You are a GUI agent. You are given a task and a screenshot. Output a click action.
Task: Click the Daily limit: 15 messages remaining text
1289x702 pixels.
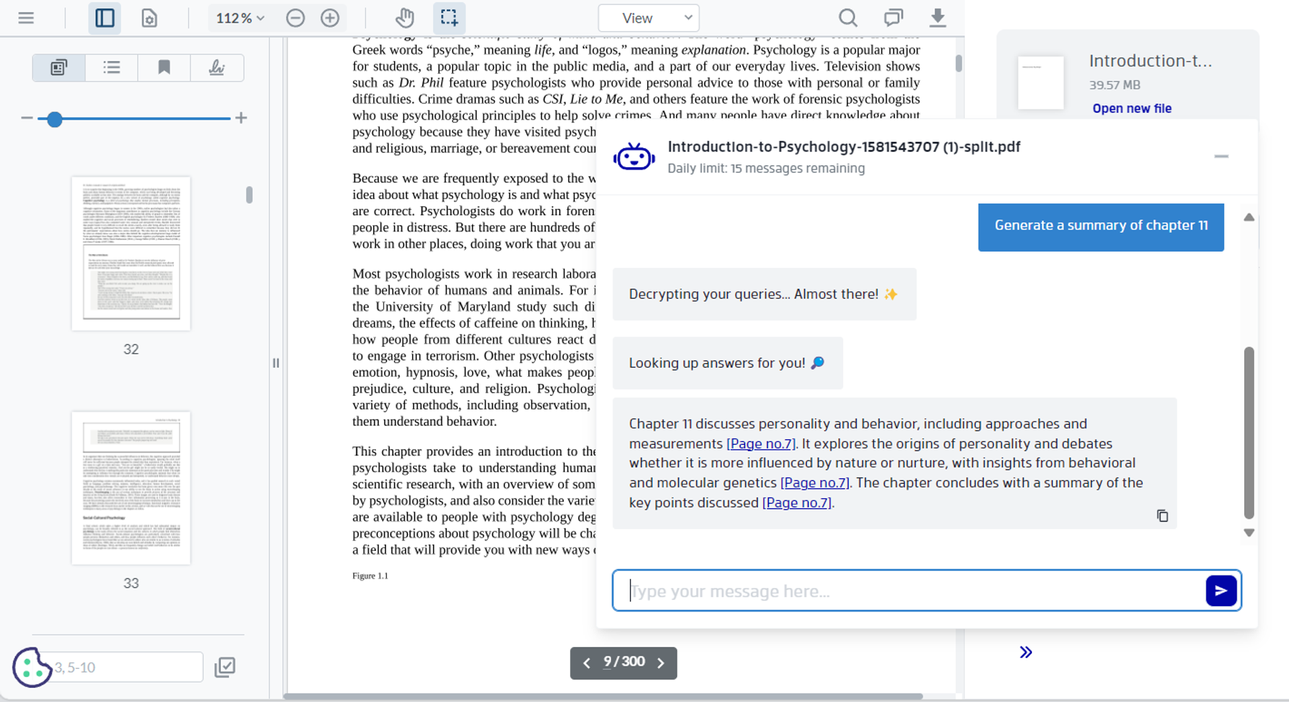(x=766, y=168)
